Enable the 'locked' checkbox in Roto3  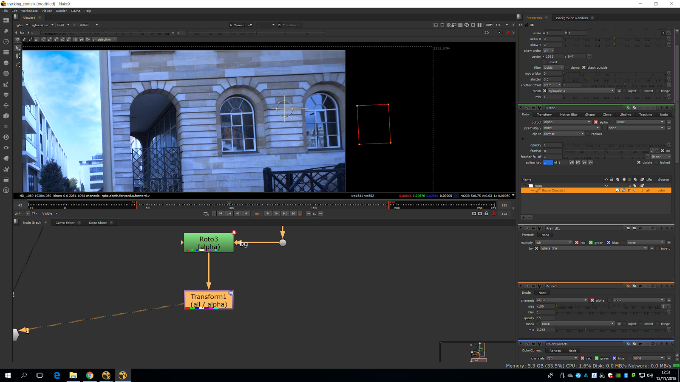tap(657, 163)
